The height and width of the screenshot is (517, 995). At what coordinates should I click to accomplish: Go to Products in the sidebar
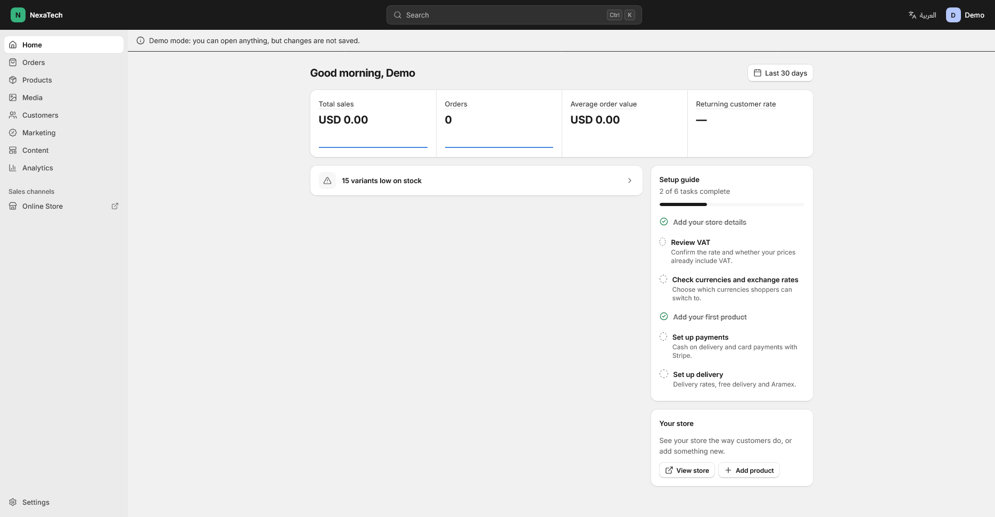point(64,80)
